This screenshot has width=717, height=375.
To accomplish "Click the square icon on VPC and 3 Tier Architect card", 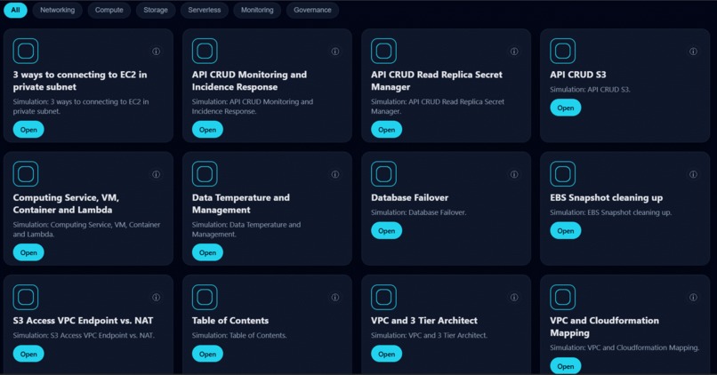I will pyautogui.click(x=383, y=297).
